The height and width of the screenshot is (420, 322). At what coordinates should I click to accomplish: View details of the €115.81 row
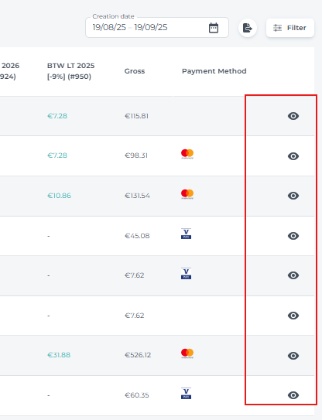click(293, 116)
